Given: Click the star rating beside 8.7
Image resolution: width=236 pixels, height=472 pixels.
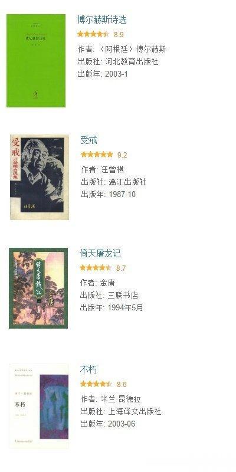Looking at the screenshot, I should pyautogui.click(x=96, y=268).
